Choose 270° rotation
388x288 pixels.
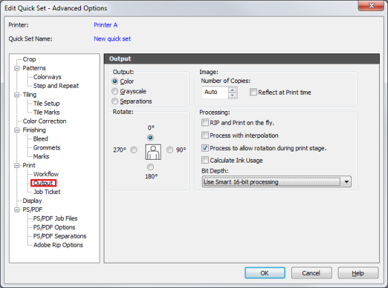tap(134, 150)
